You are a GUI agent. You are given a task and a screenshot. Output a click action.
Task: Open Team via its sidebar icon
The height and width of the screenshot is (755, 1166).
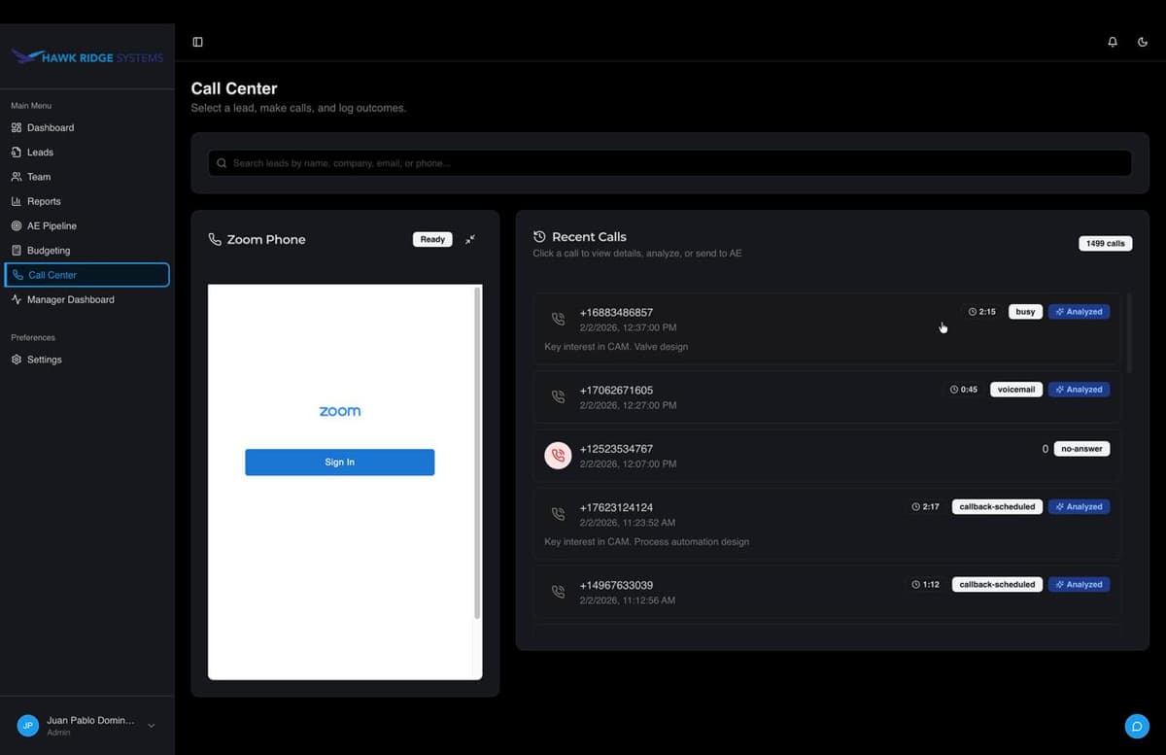point(17,176)
